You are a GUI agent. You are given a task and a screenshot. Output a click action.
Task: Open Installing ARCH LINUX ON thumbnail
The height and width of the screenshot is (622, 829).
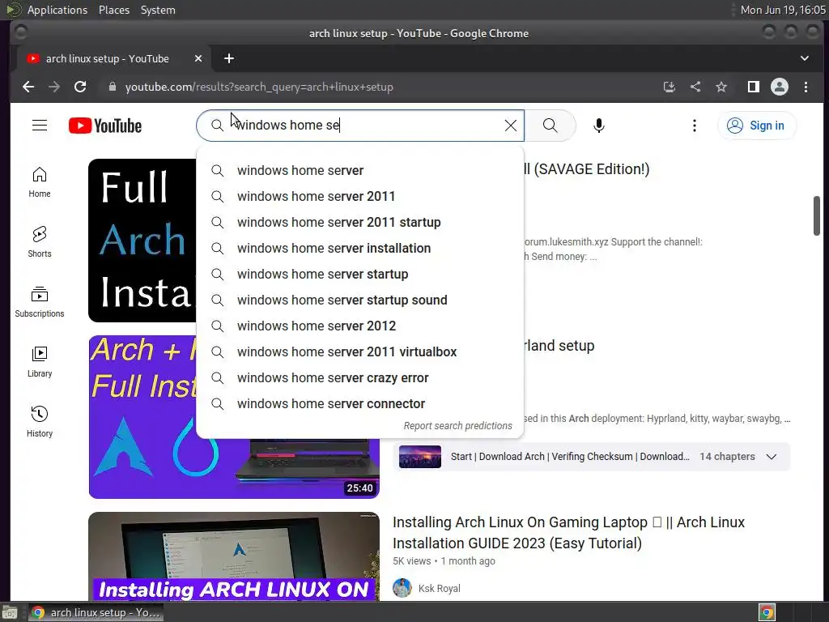click(234, 556)
